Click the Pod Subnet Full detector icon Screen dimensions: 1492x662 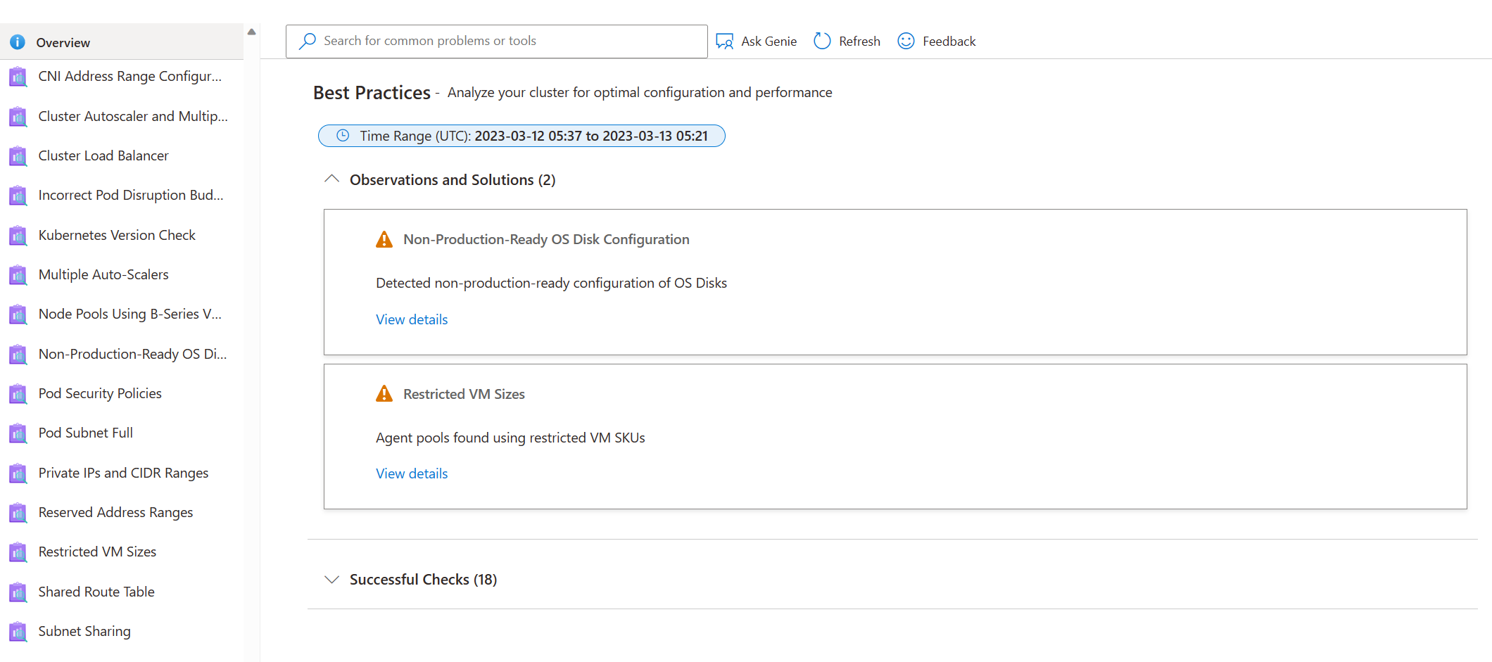[18, 433]
